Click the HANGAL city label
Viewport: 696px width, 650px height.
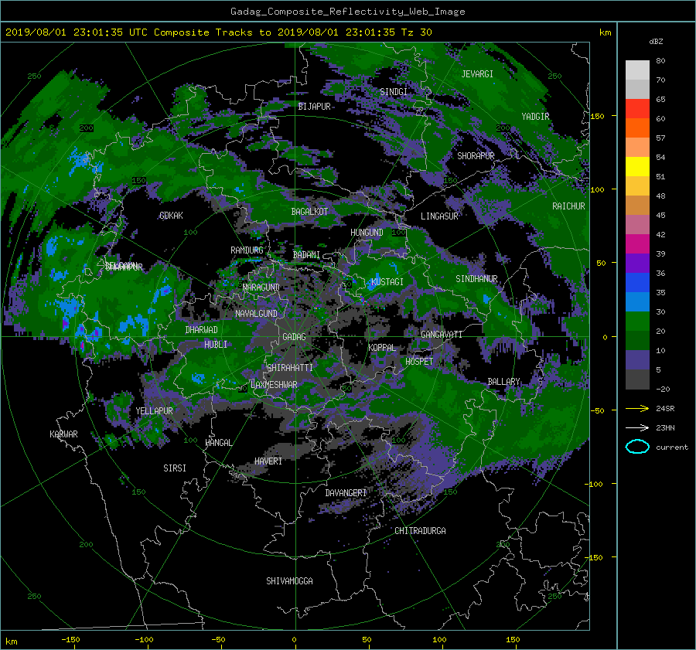[x=219, y=443]
